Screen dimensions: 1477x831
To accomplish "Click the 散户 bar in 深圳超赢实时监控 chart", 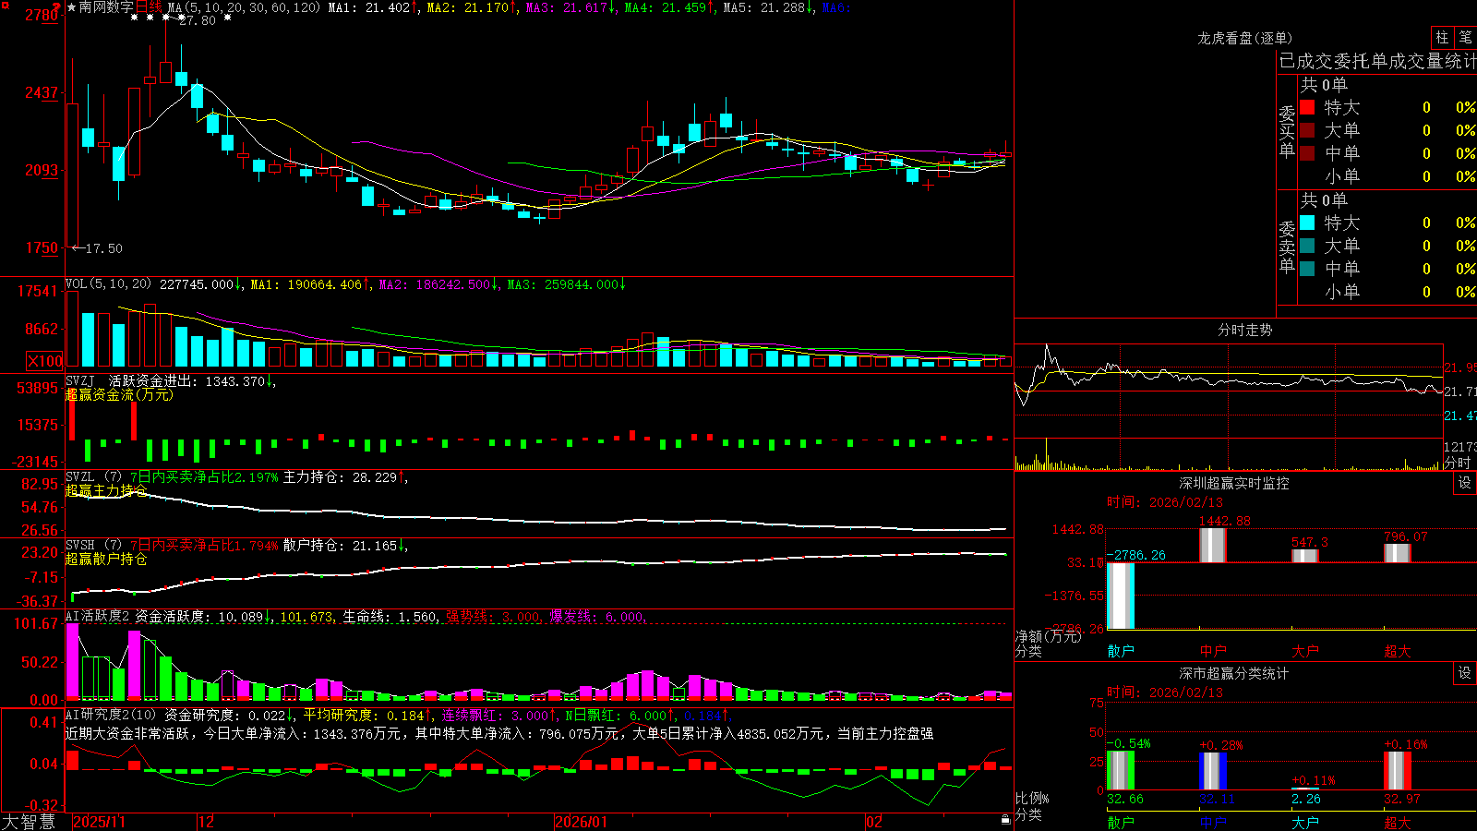I will (x=1121, y=596).
